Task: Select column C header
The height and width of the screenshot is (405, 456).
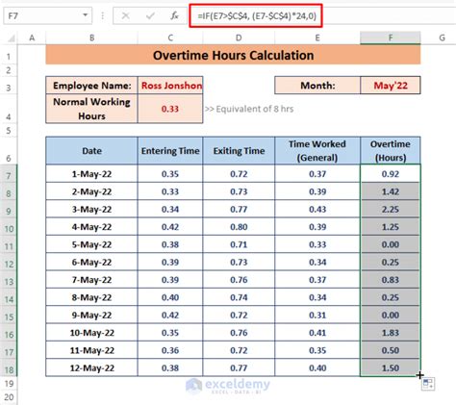Action: [170, 38]
